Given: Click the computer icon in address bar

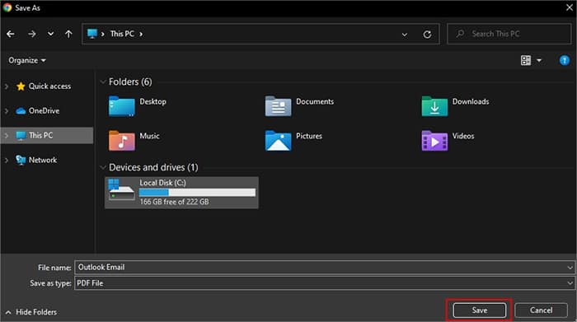Looking at the screenshot, I should tap(92, 34).
